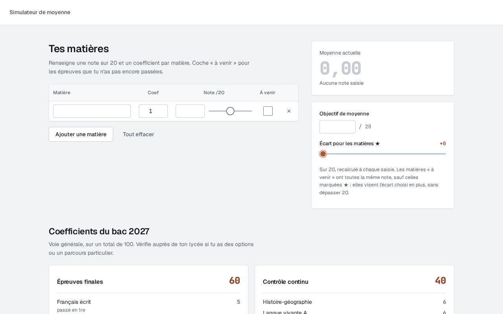Click the Épreuves finales total 60

[235, 281]
